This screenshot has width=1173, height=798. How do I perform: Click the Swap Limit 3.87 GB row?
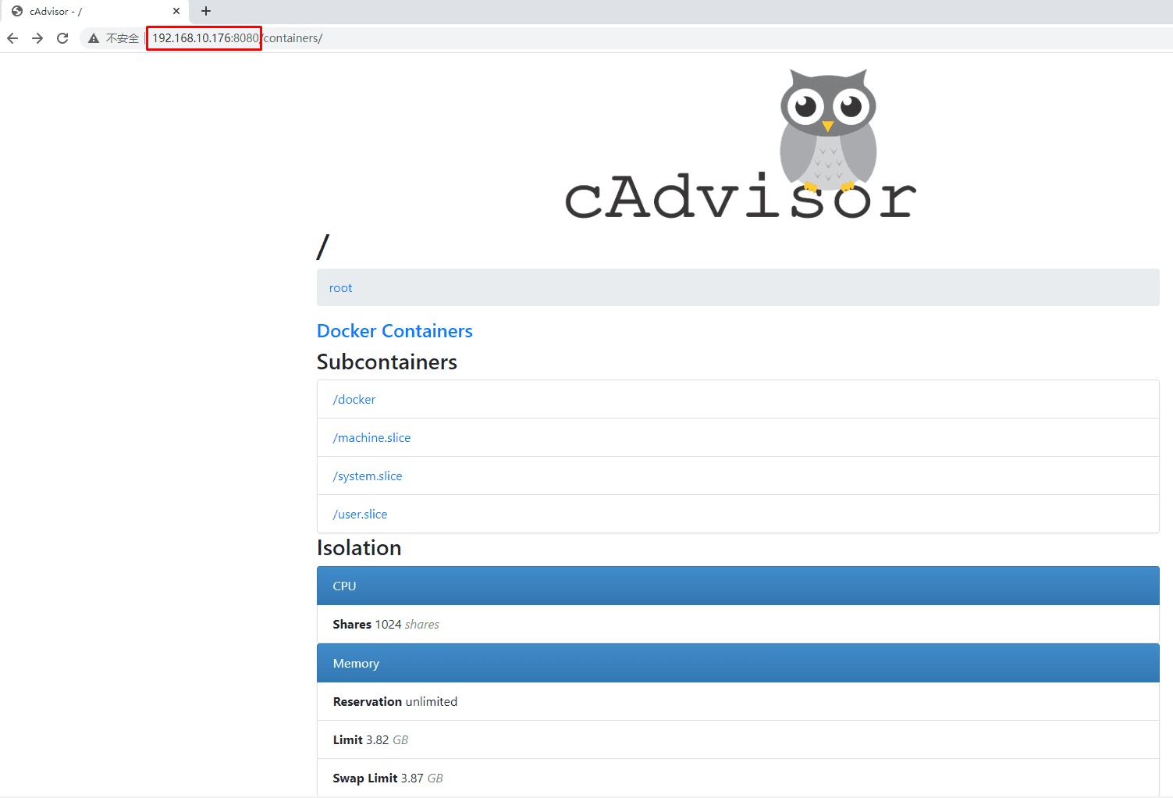[x=738, y=778]
